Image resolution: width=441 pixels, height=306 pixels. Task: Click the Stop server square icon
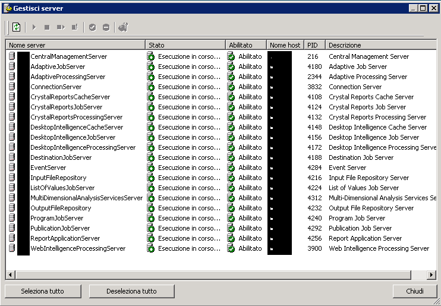(x=47, y=27)
